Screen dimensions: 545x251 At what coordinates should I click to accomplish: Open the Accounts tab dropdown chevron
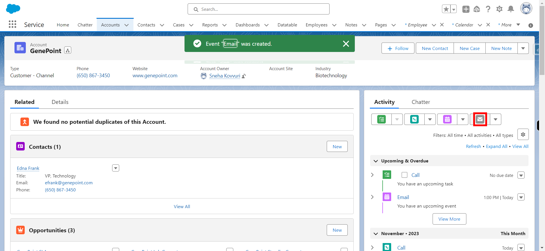tap(127, 25)
